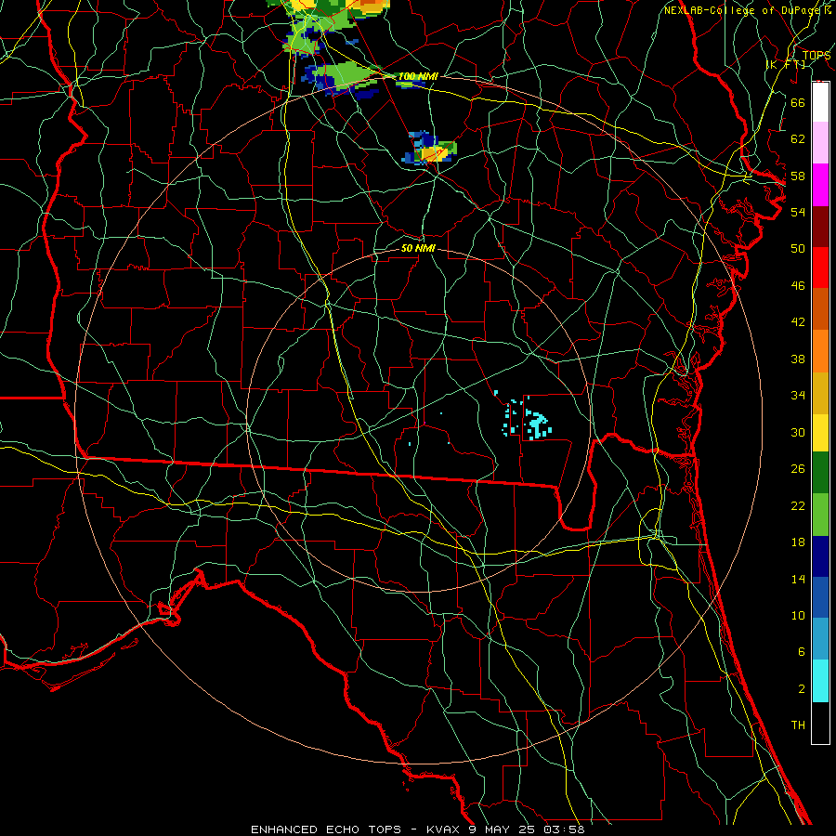Click legend value '34'
This screenshot has height=836, width=836.
tap(798, 396)
